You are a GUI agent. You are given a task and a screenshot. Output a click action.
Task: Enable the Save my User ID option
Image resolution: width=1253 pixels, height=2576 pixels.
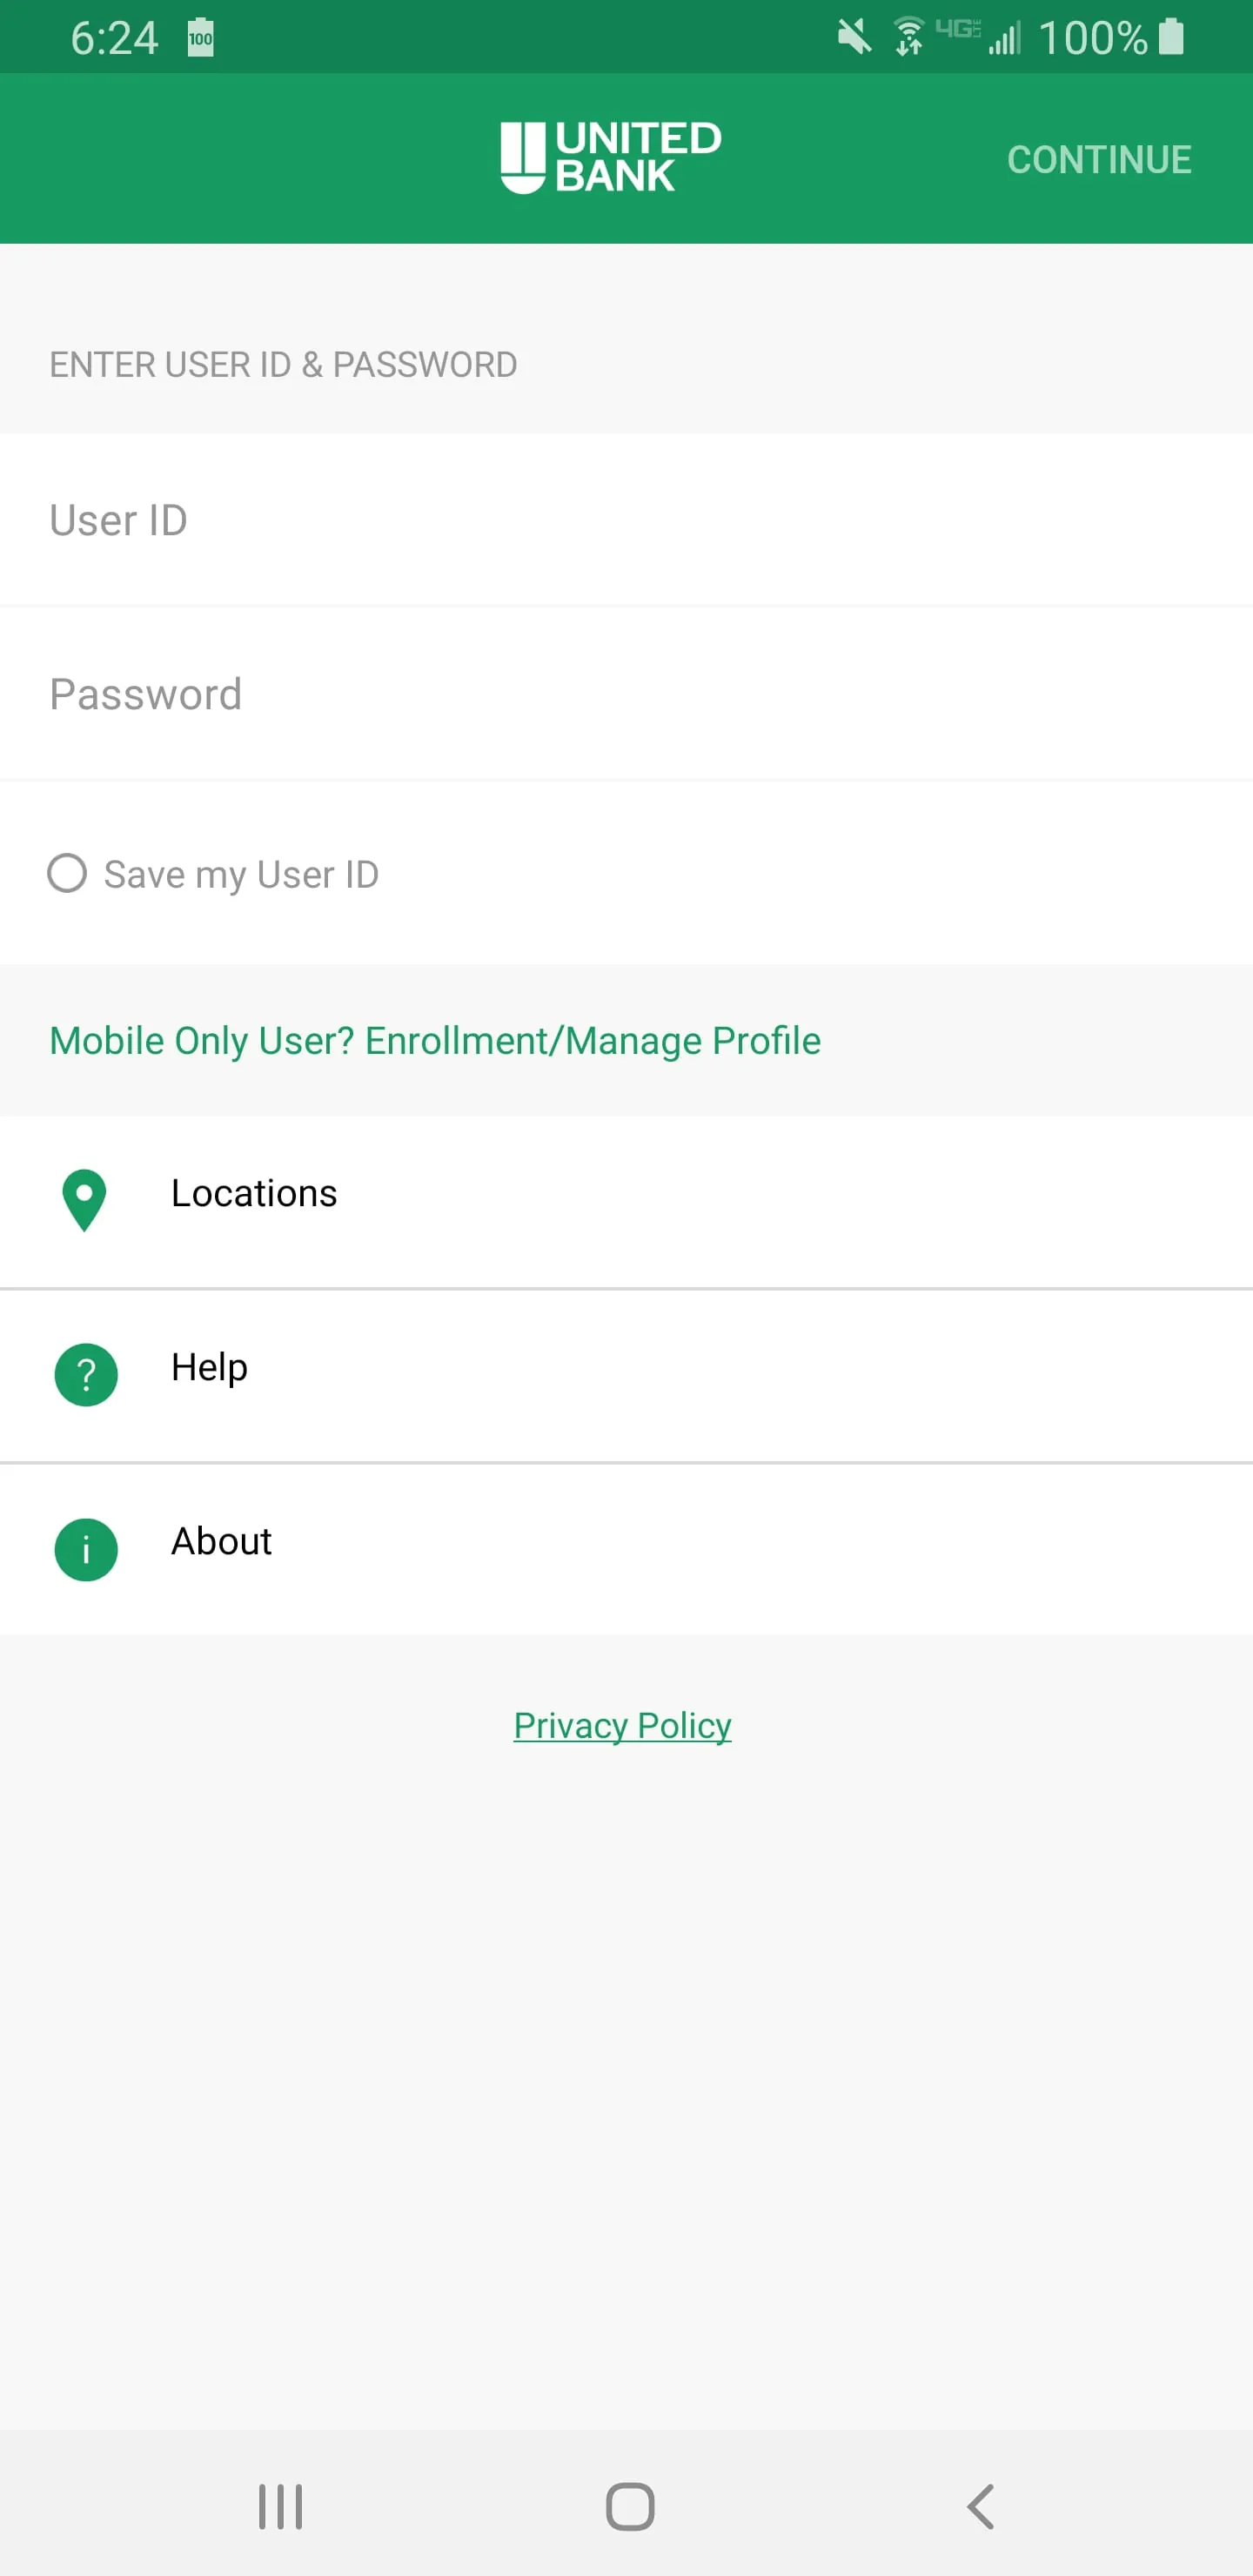point(67,873)
